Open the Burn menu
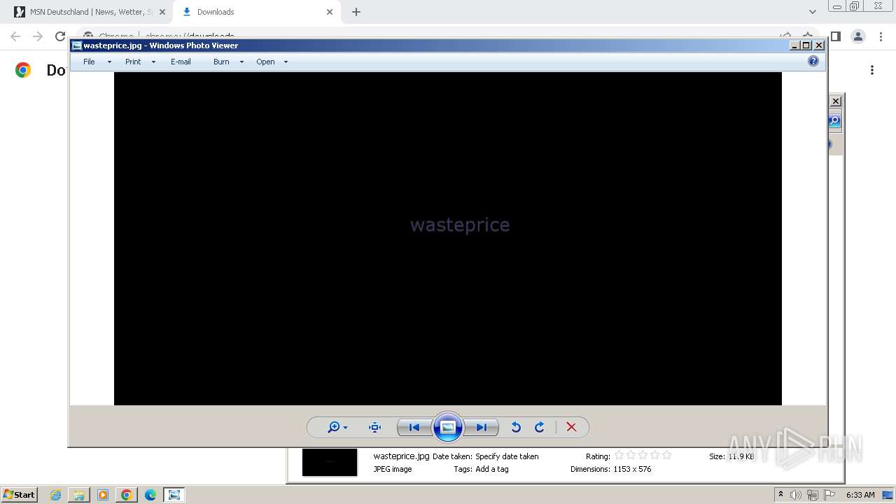Screen dimensions: 896x504 (x=221, y=62)
